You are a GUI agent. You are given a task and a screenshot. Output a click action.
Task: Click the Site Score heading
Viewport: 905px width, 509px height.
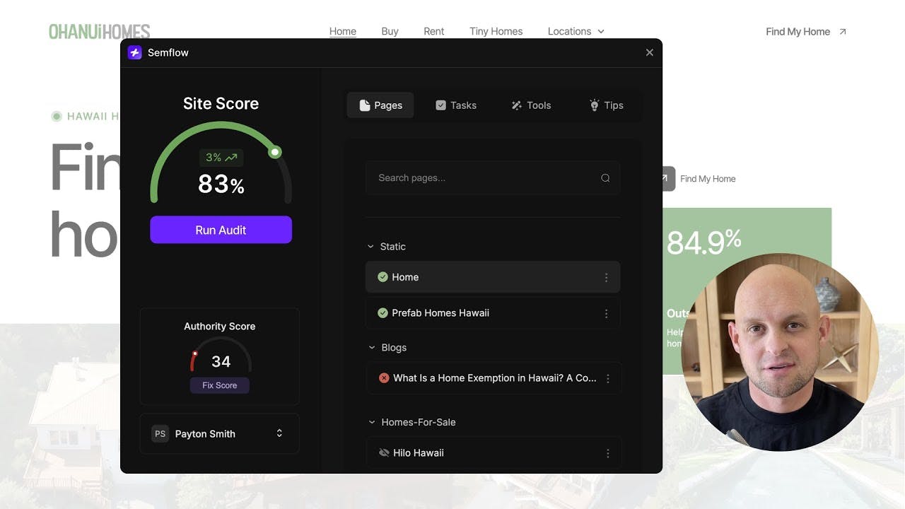[221, 103]
